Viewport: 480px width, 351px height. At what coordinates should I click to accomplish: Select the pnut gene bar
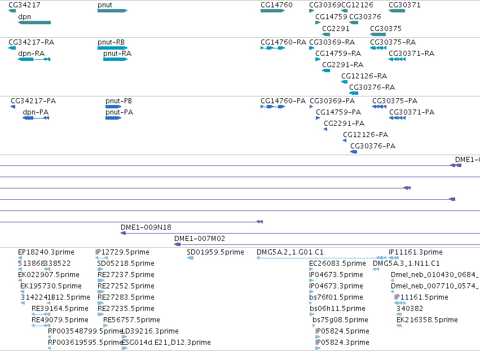click(x=112, y=11)
